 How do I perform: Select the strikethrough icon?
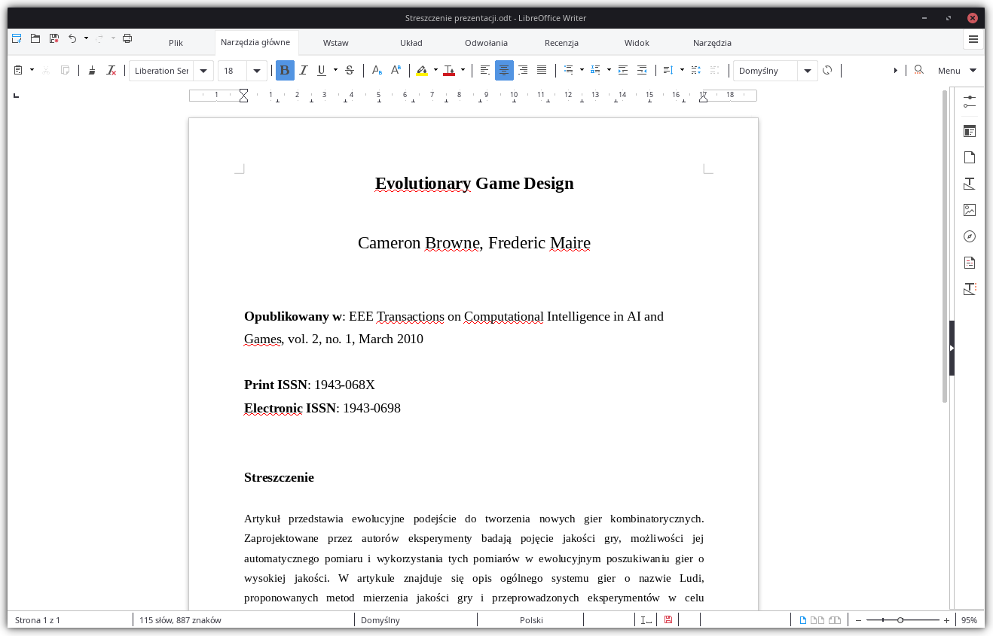click(x=349, y=70)
